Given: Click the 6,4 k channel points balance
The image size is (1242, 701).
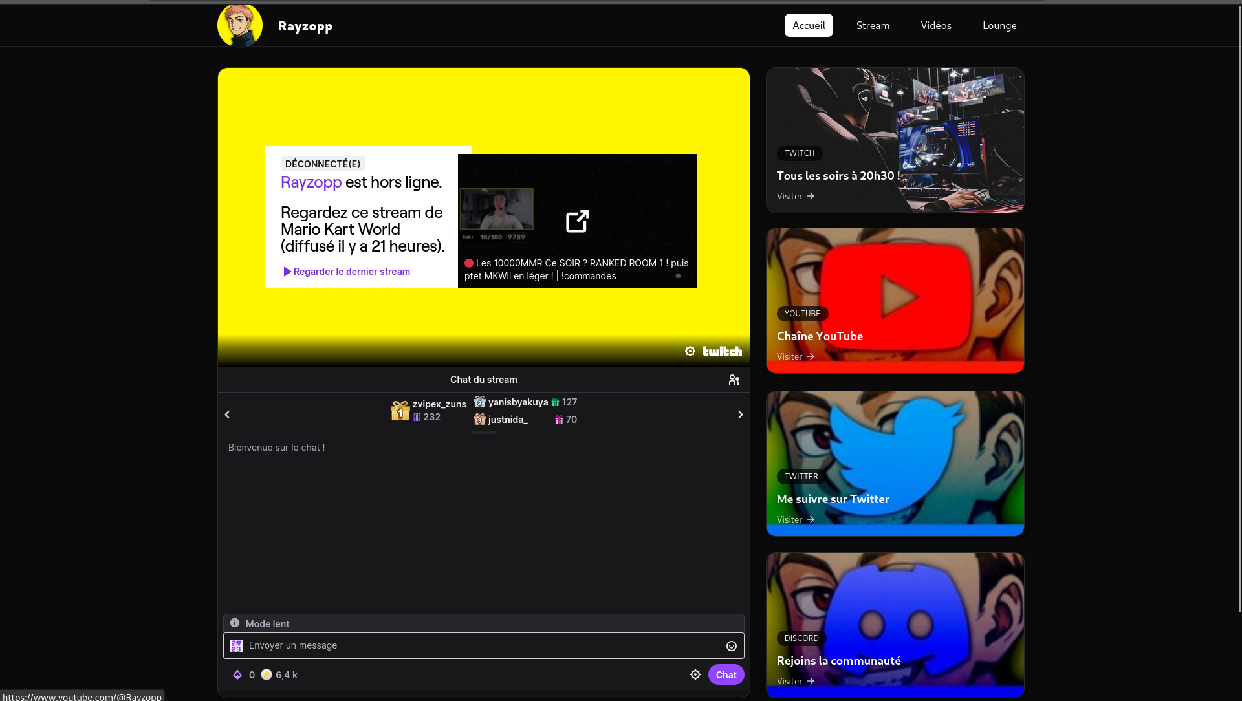Looking at the screenshot, I should (287, 674).
